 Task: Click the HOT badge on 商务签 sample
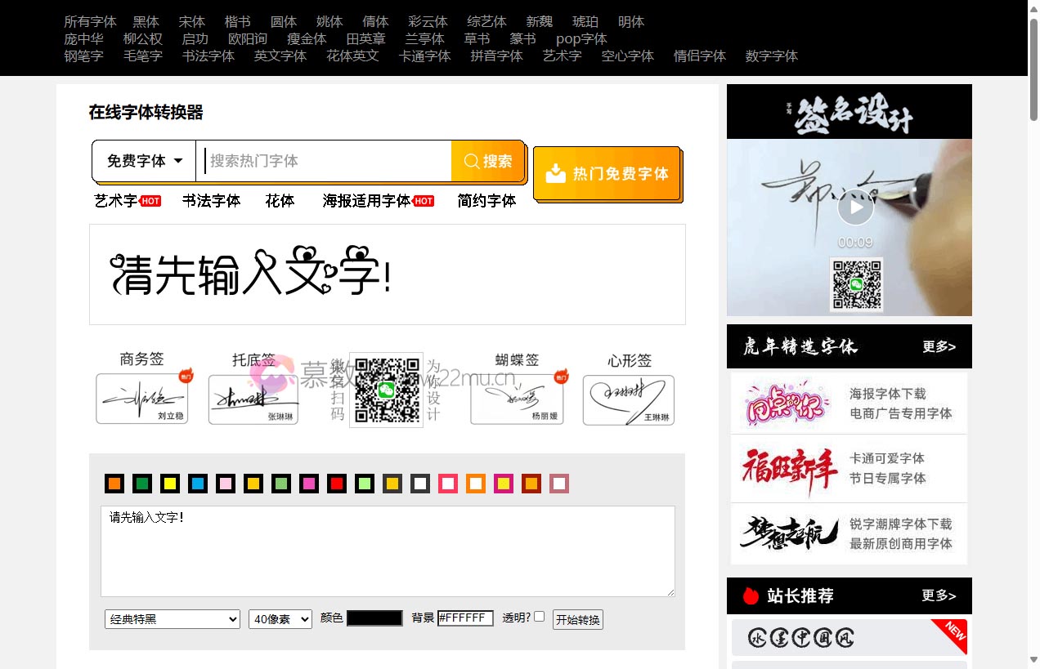[186, 377]
